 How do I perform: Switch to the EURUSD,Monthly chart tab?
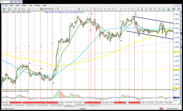[56, 105]
